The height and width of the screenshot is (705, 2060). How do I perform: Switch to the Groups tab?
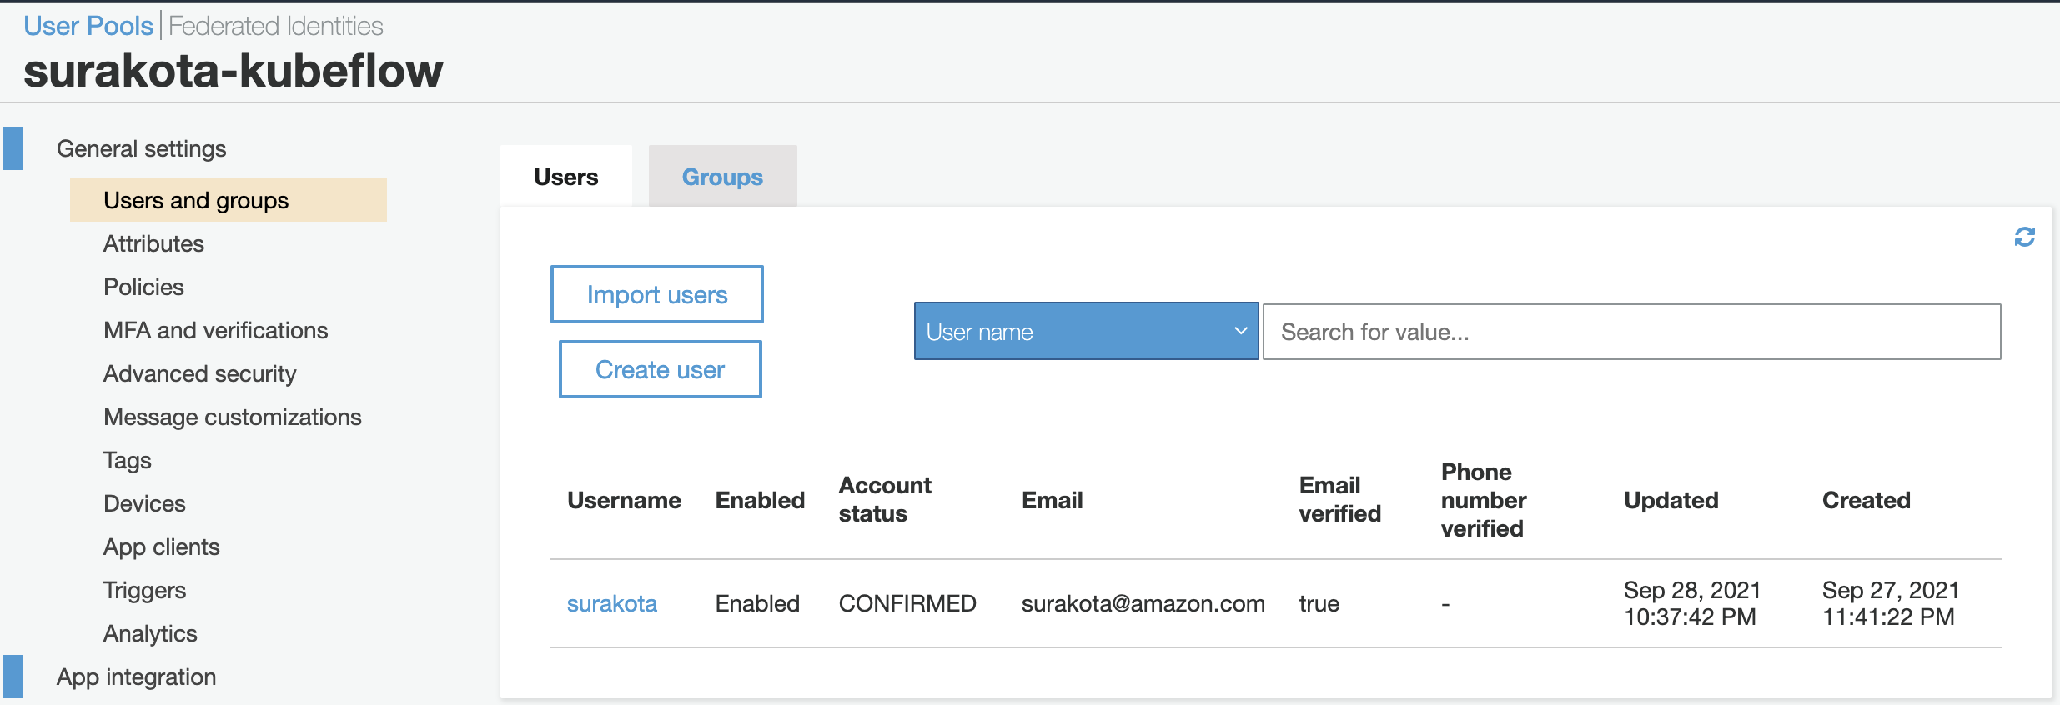point(722,177)
